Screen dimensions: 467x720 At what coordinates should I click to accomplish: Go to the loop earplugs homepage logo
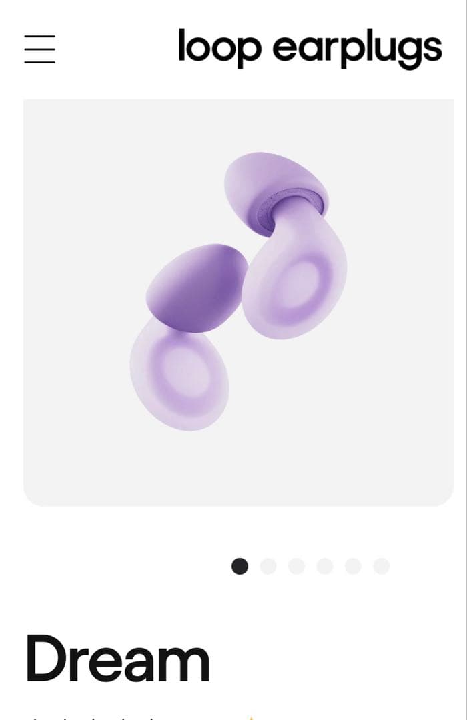point(310,48)
